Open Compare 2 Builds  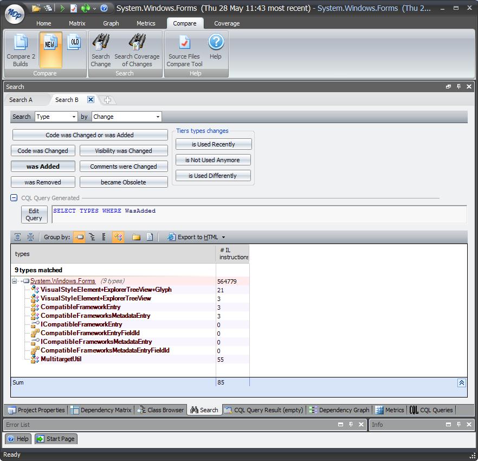tap(21, 50)
